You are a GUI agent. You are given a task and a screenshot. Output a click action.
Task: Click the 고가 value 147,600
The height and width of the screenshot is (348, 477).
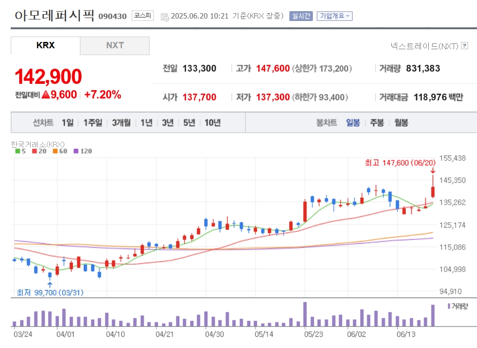273,68
